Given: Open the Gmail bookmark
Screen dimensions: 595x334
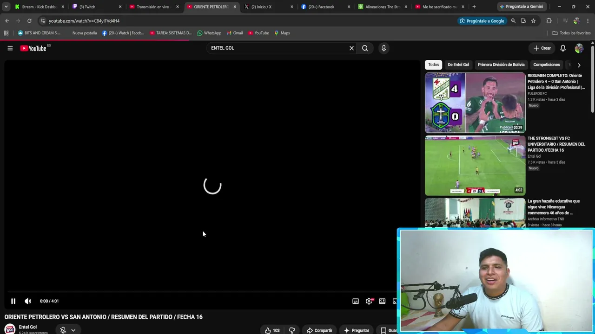Looking at the screenshot, I should coord(234,33).
